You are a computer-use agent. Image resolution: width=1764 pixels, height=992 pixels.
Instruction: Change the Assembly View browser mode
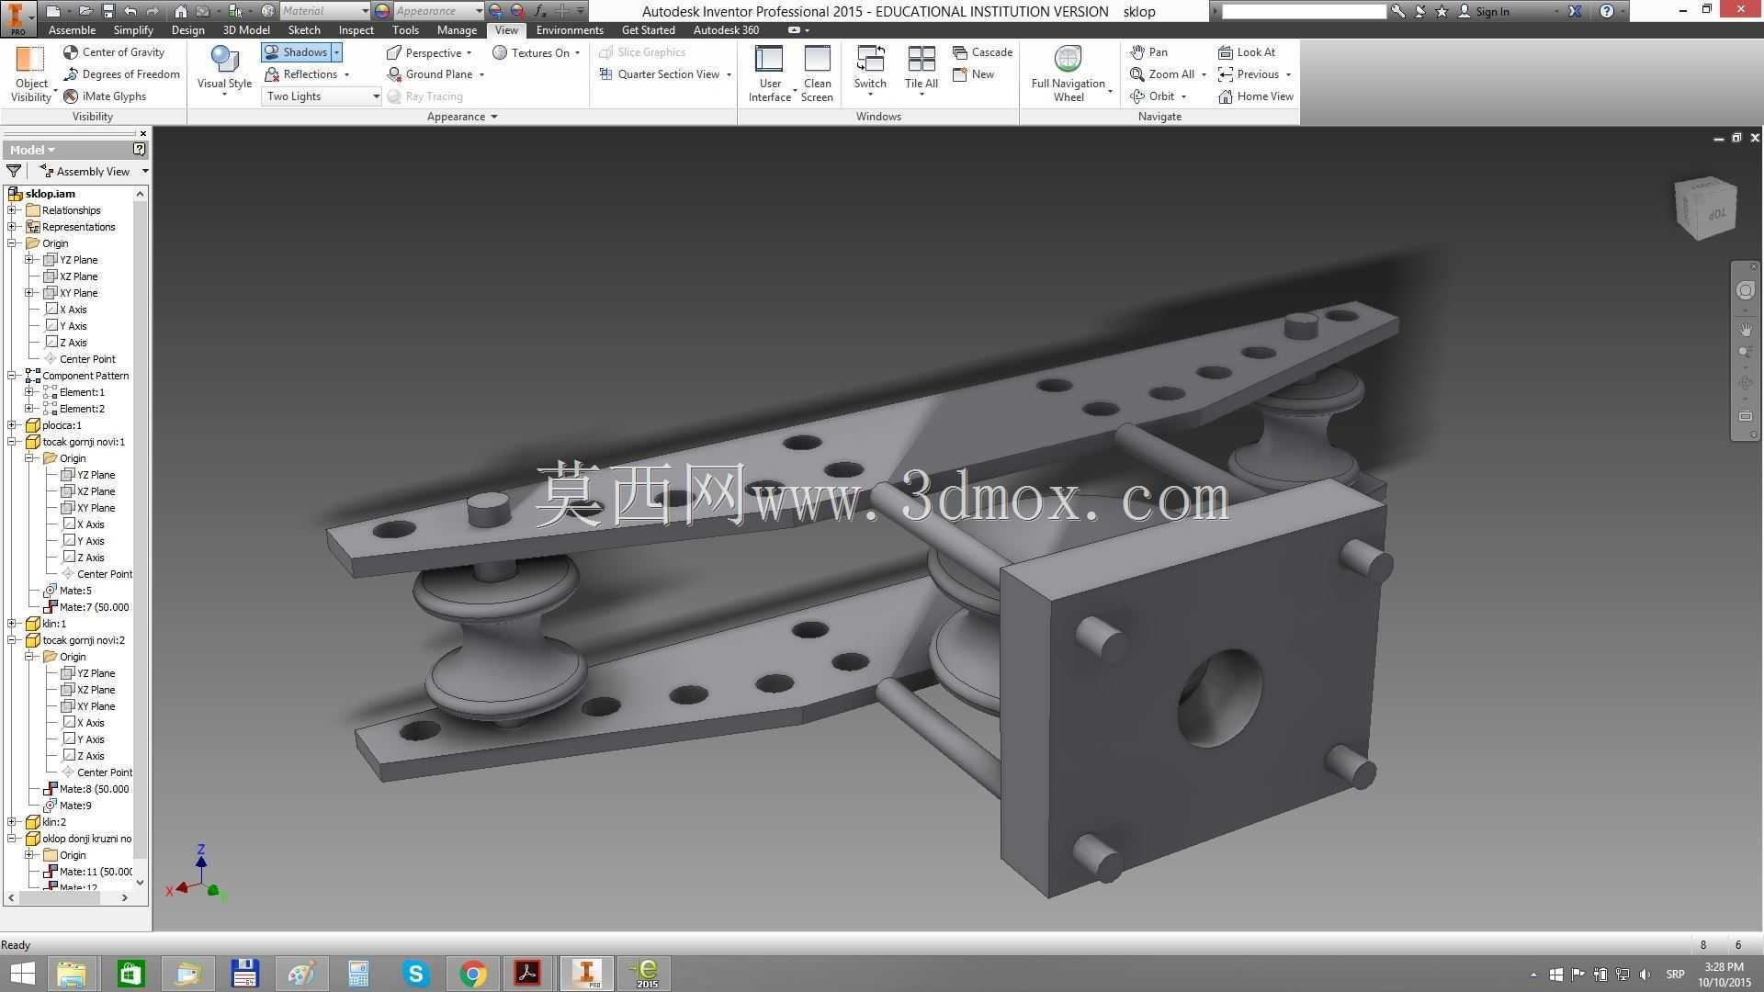point(93,172)
